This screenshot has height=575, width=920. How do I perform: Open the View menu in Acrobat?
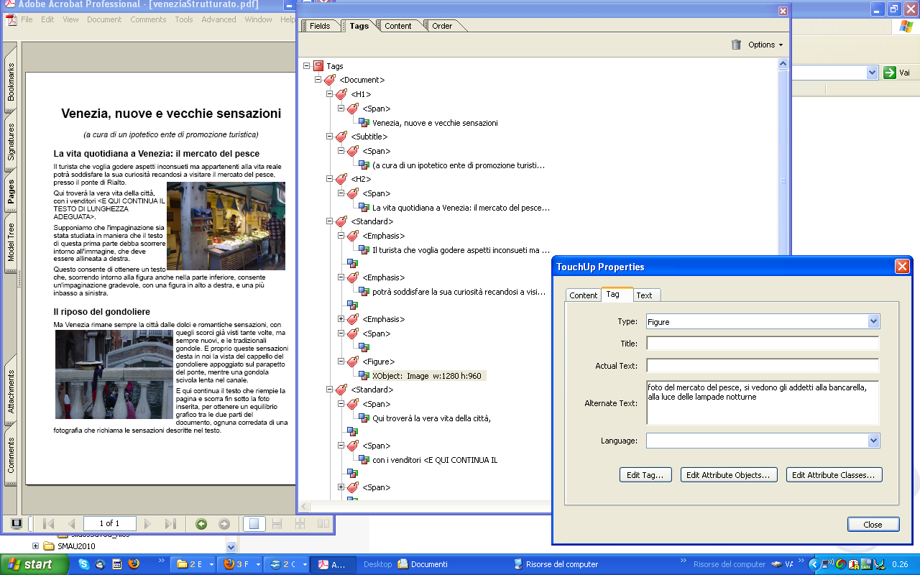[x=70, y=19]
